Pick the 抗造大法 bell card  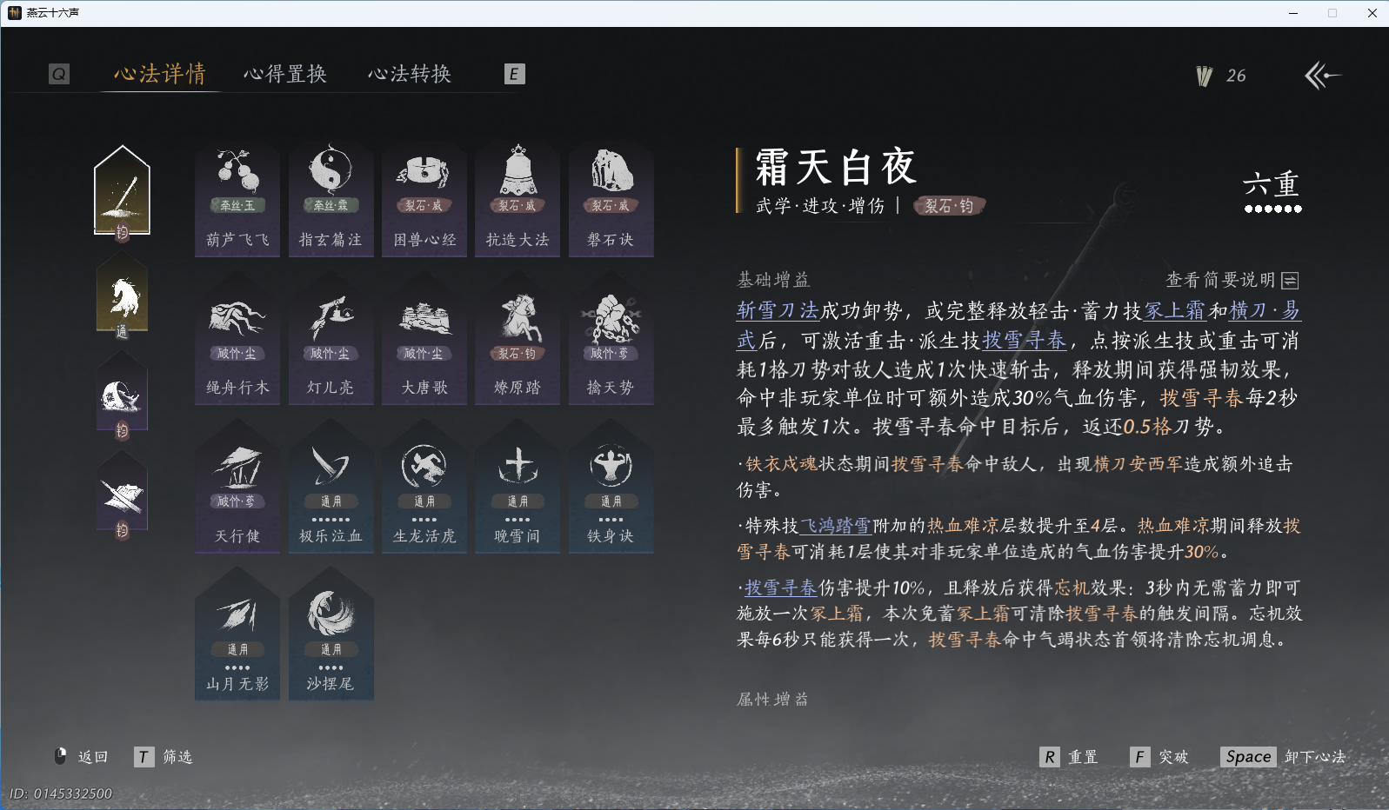tap(518, 199)
